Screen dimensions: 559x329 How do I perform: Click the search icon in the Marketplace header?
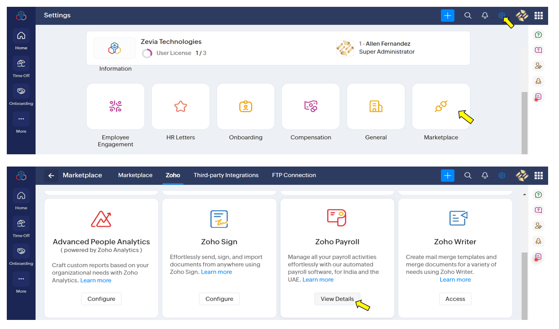coord(468,176)
